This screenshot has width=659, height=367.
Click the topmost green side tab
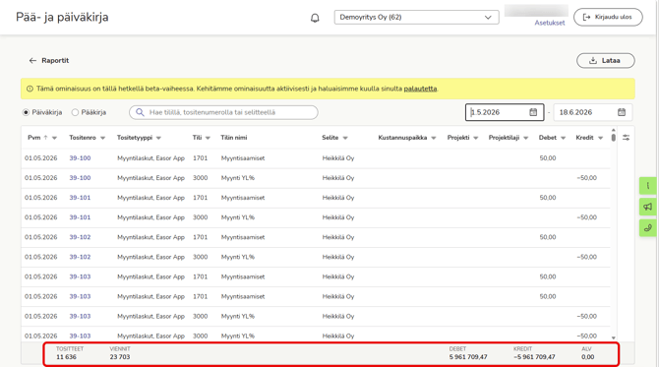647,185
